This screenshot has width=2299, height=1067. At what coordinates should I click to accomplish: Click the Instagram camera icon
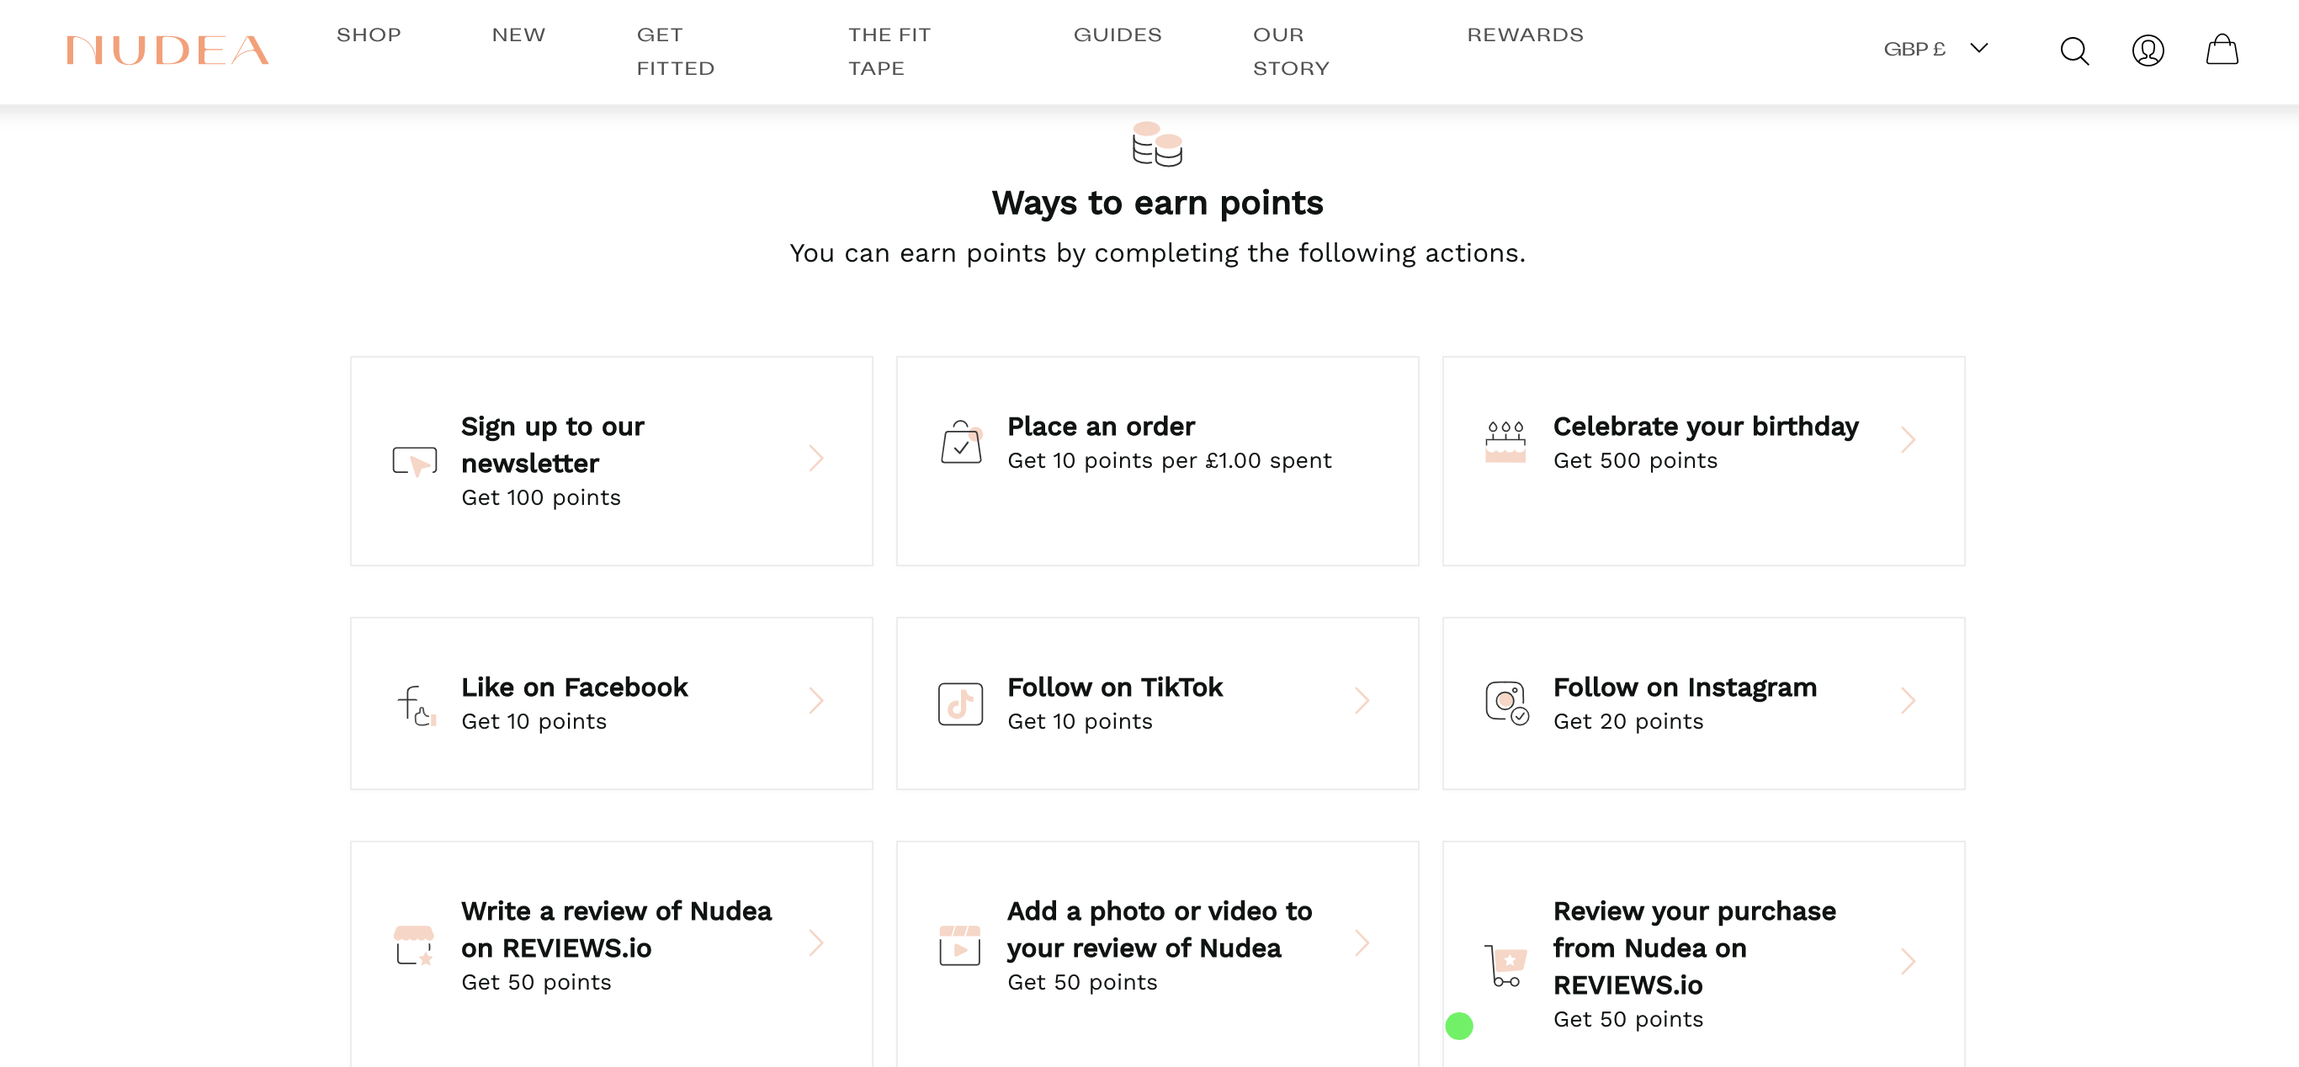(x=1506, y=703)
